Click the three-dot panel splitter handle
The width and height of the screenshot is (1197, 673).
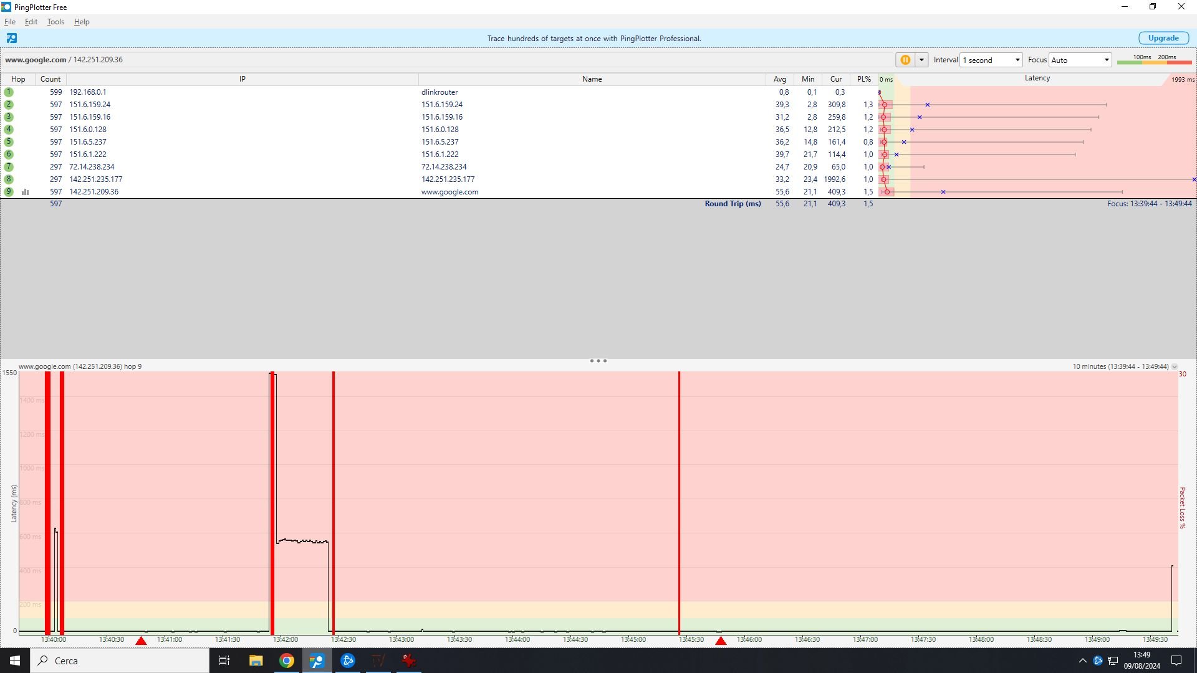(598, 361)
